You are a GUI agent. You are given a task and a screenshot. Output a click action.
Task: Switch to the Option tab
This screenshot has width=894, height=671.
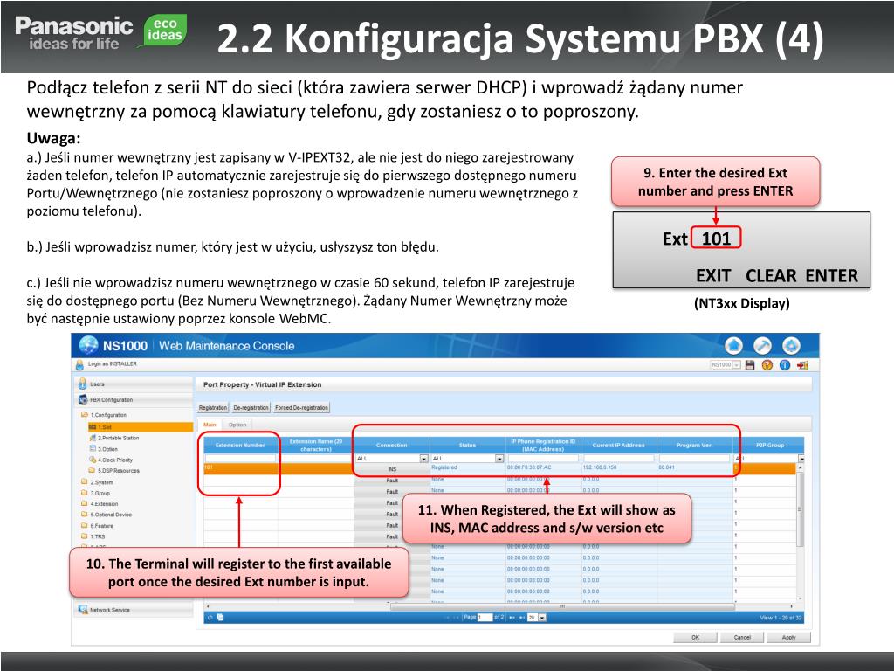(x=237, y=425)
